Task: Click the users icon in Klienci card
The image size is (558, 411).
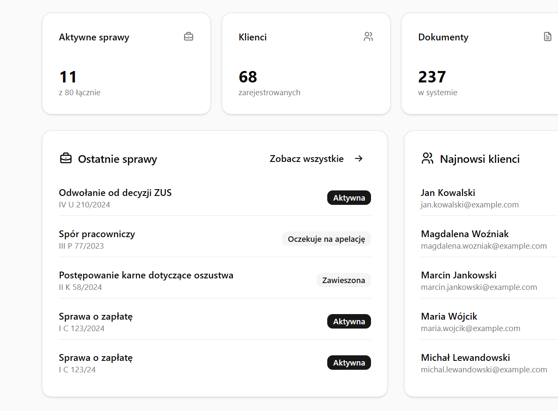Action: click(x=368, y=37)
